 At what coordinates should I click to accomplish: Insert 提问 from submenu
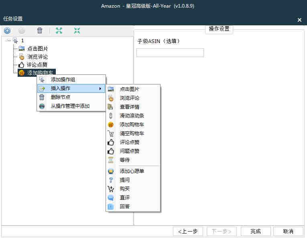(133, 180)
